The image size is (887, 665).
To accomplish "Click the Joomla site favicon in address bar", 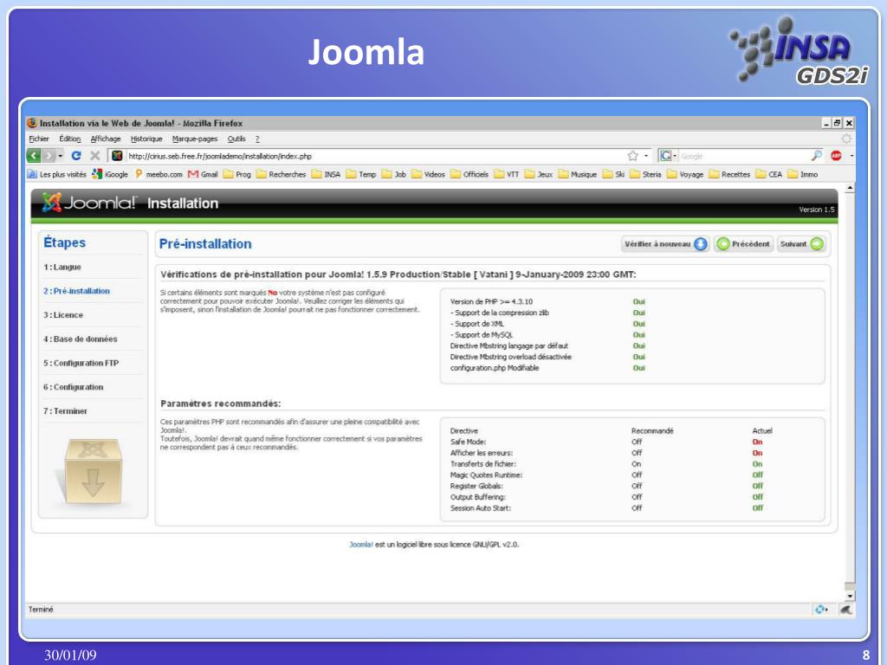I will pos(117,156).
